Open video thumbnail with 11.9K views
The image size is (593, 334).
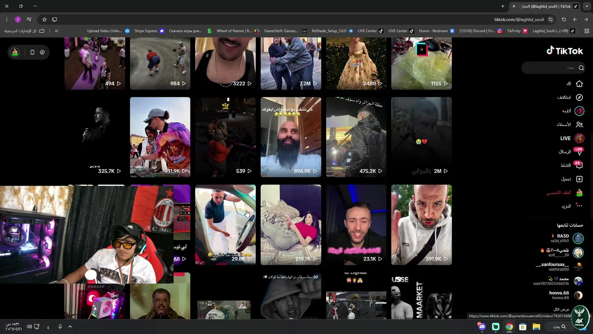160,137
